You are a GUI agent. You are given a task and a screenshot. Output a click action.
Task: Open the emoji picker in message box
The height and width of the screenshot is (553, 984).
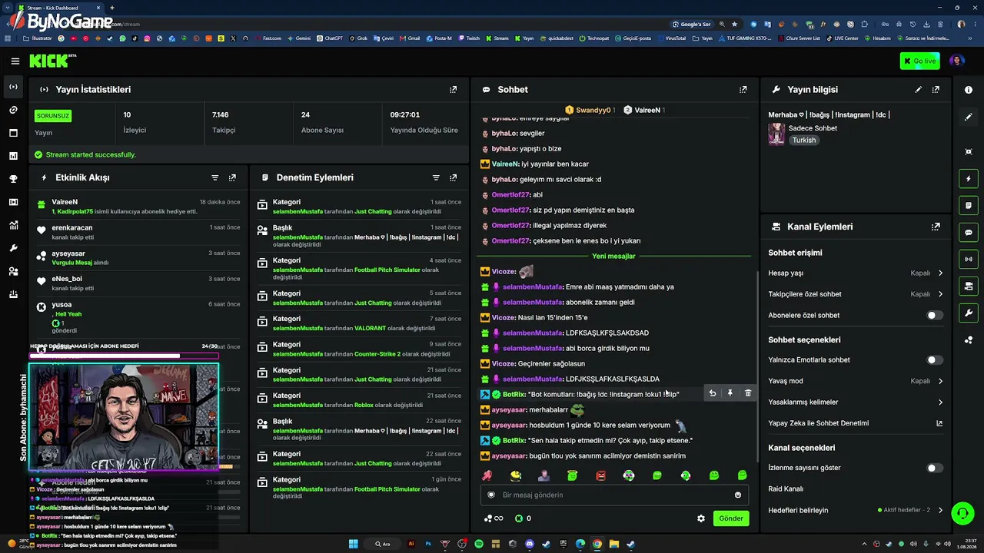point(738,495)
